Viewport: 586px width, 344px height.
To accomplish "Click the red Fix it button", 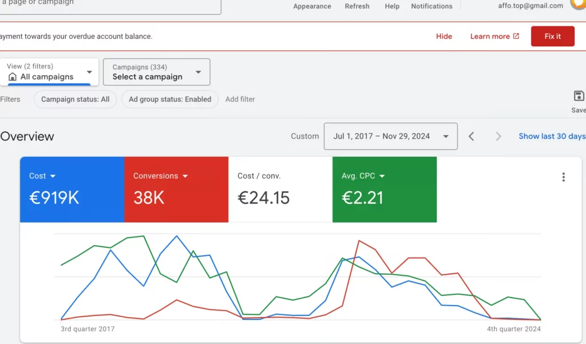I will point(552,36).
